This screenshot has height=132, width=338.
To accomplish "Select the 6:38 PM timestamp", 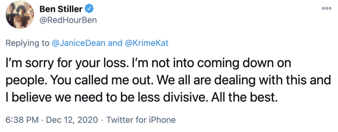I will pos(22,120).
